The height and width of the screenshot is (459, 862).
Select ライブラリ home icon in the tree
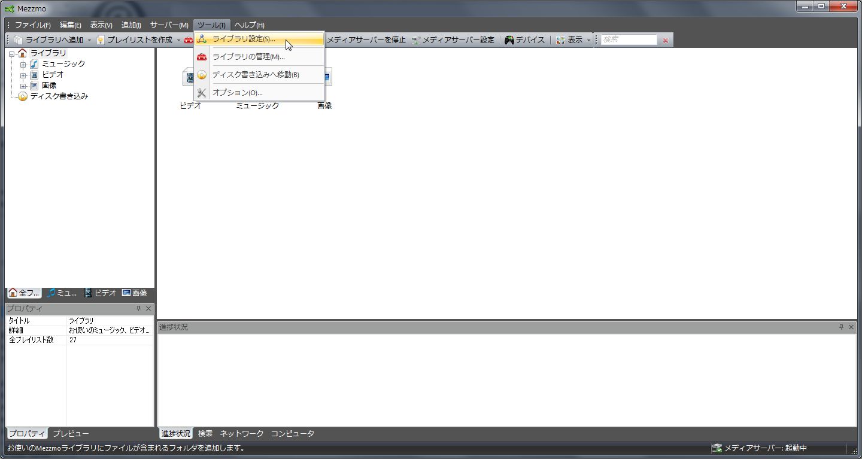pos(23,53)
